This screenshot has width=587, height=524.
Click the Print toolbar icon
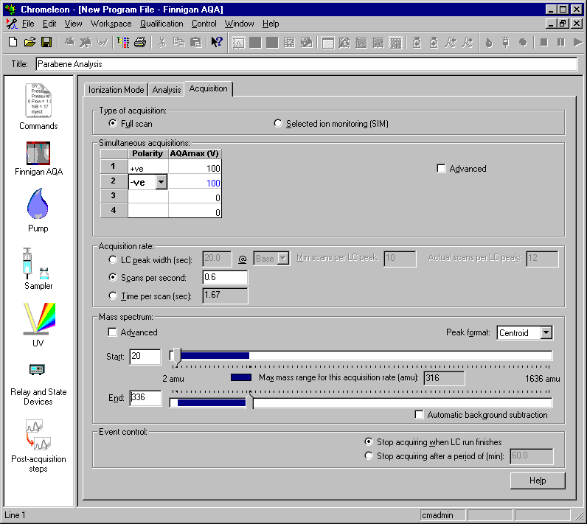click(x=140, y=42)
